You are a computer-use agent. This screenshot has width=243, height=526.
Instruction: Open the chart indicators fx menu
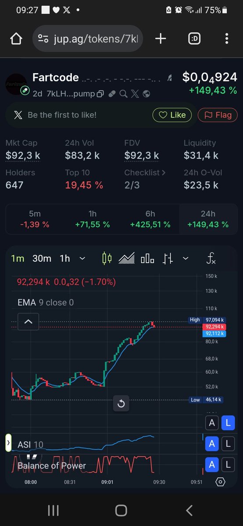point(211,259)
